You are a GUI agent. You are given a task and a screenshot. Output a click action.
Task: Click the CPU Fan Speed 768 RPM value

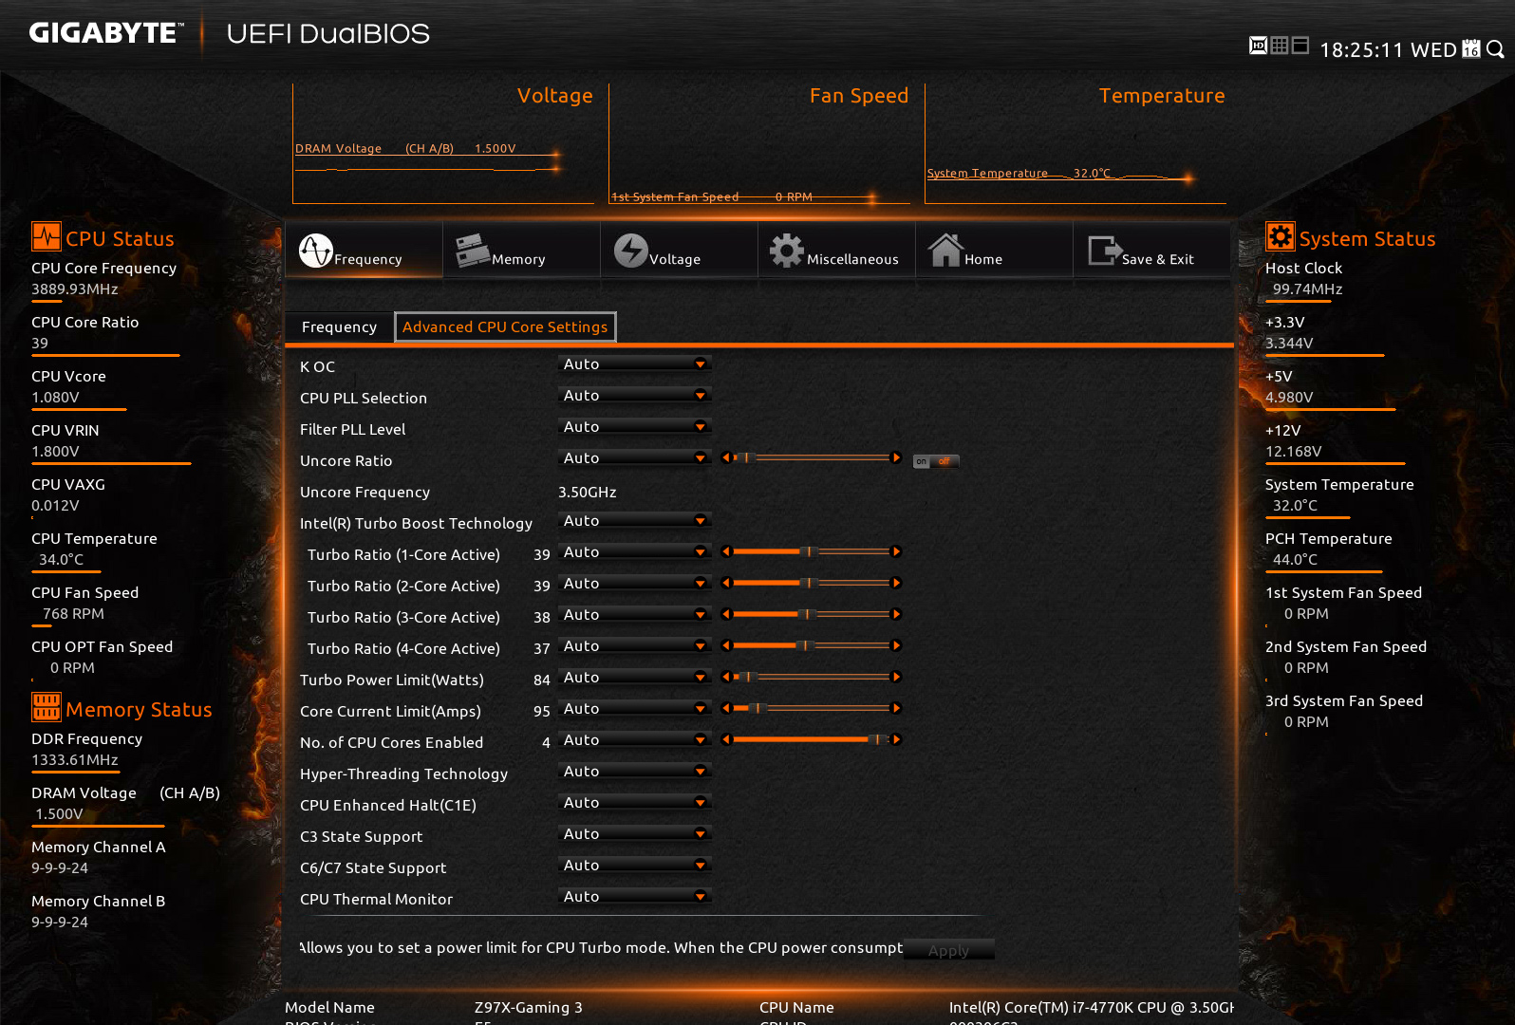73,613
